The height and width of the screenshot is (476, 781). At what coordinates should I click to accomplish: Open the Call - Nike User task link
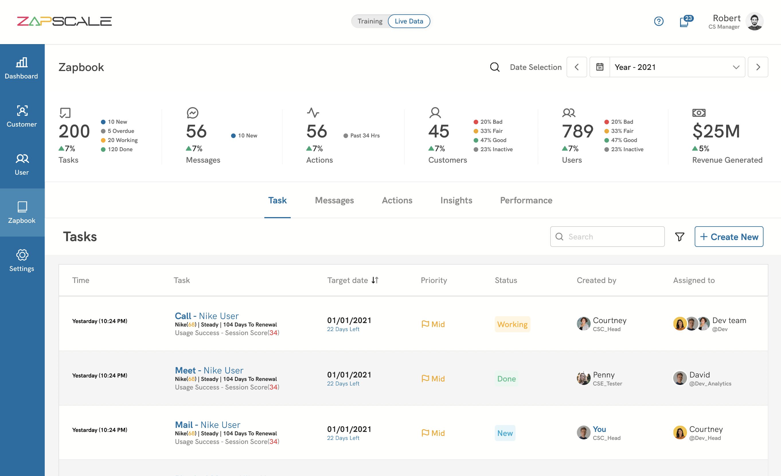click(x=207, y=315)
